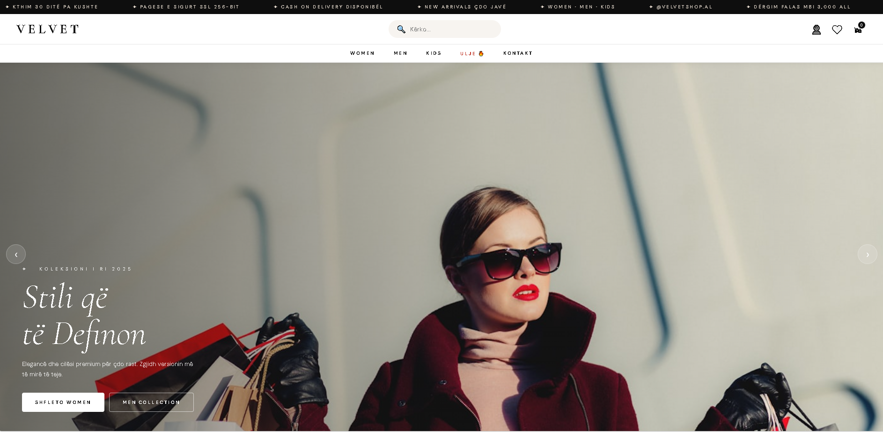Open the shopping cart icon
Viewport: 883px width, 432px height.
[x=858, y=30]
